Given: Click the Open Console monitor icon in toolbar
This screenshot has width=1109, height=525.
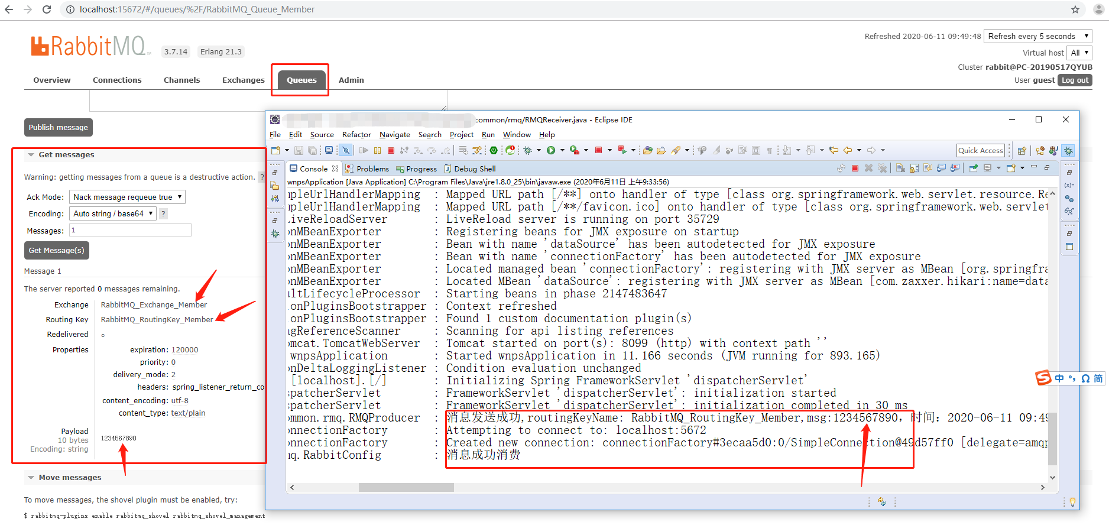Looking at the screenshot, I should point(329,150).
